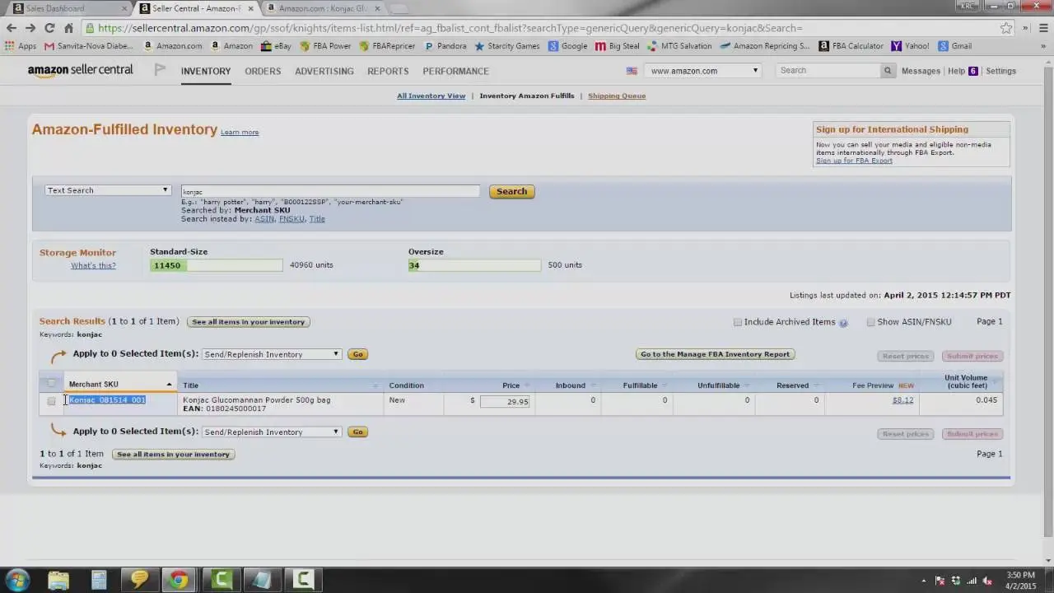Click Go to the Manage FBA Inventory Report

click(x=715, y=354)
